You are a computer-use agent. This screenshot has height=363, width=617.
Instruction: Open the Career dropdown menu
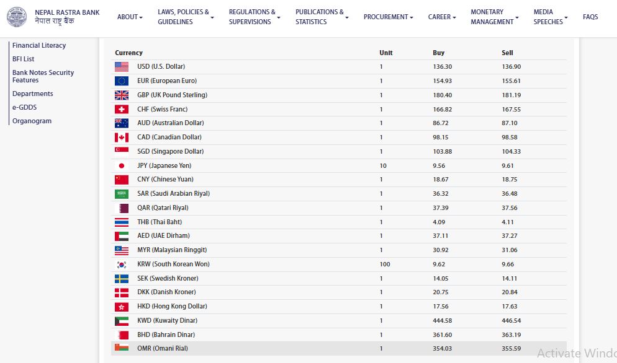click(x=442, y=17)
